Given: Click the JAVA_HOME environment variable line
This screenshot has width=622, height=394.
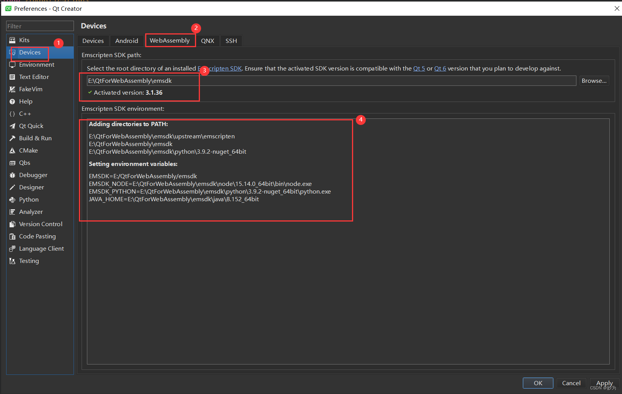Looking at the screenshot, I should pos(174,199).
